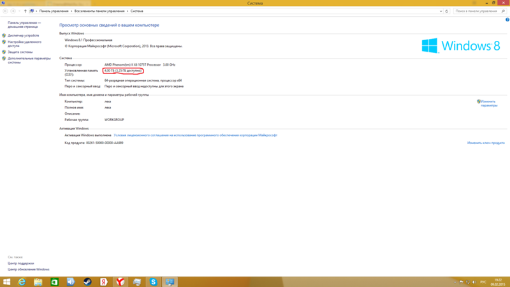510x287 pixels.
Task: Launch Internet Explorer from taskbar
Action: click(22, 282)
